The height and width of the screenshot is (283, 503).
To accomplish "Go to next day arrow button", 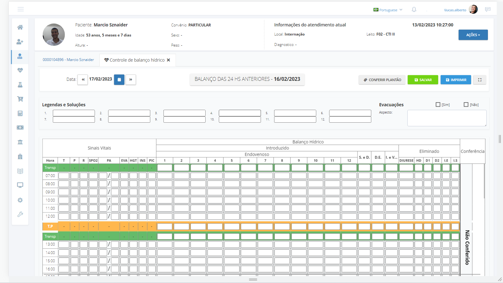I will (x=131, y=80).
